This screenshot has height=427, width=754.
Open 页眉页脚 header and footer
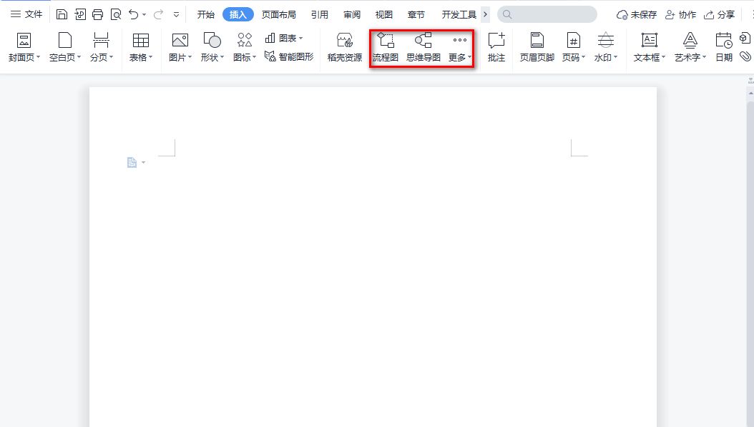coord(537,47)
